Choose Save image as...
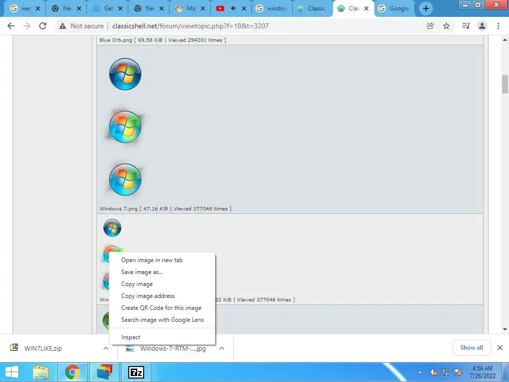 tap(163, 272)
